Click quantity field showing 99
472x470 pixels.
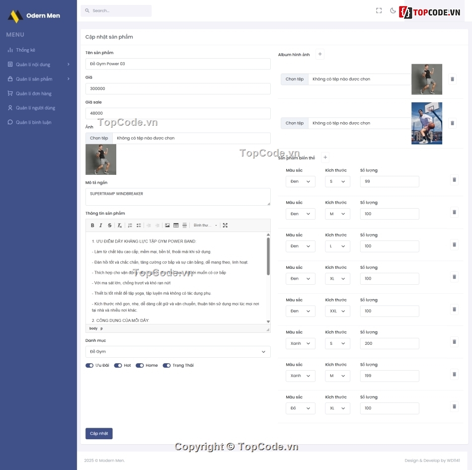pyautogui.click(x=390, y=181)
